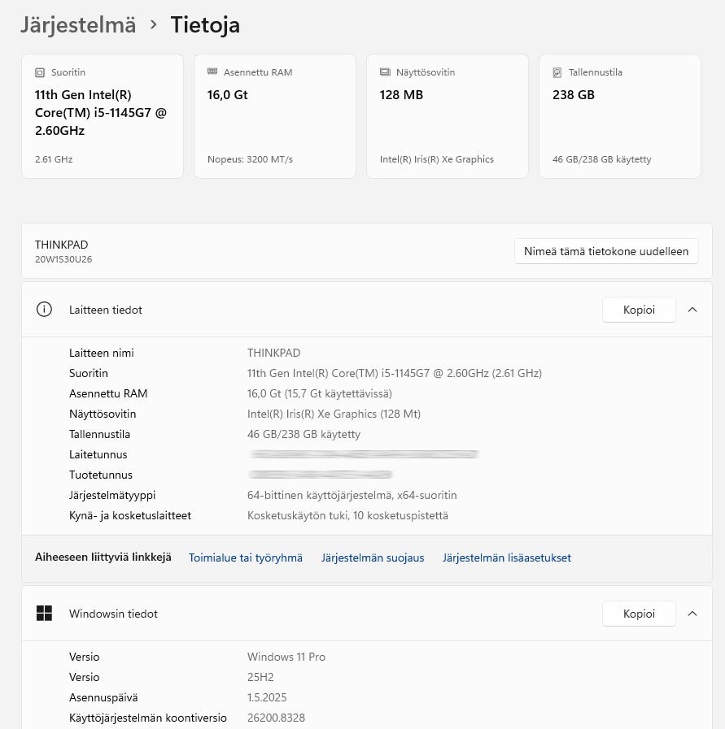This screenshot has height=729, width=725.
Task: Click the storage icon in Tallennustila card
Action: click(557, 72)
